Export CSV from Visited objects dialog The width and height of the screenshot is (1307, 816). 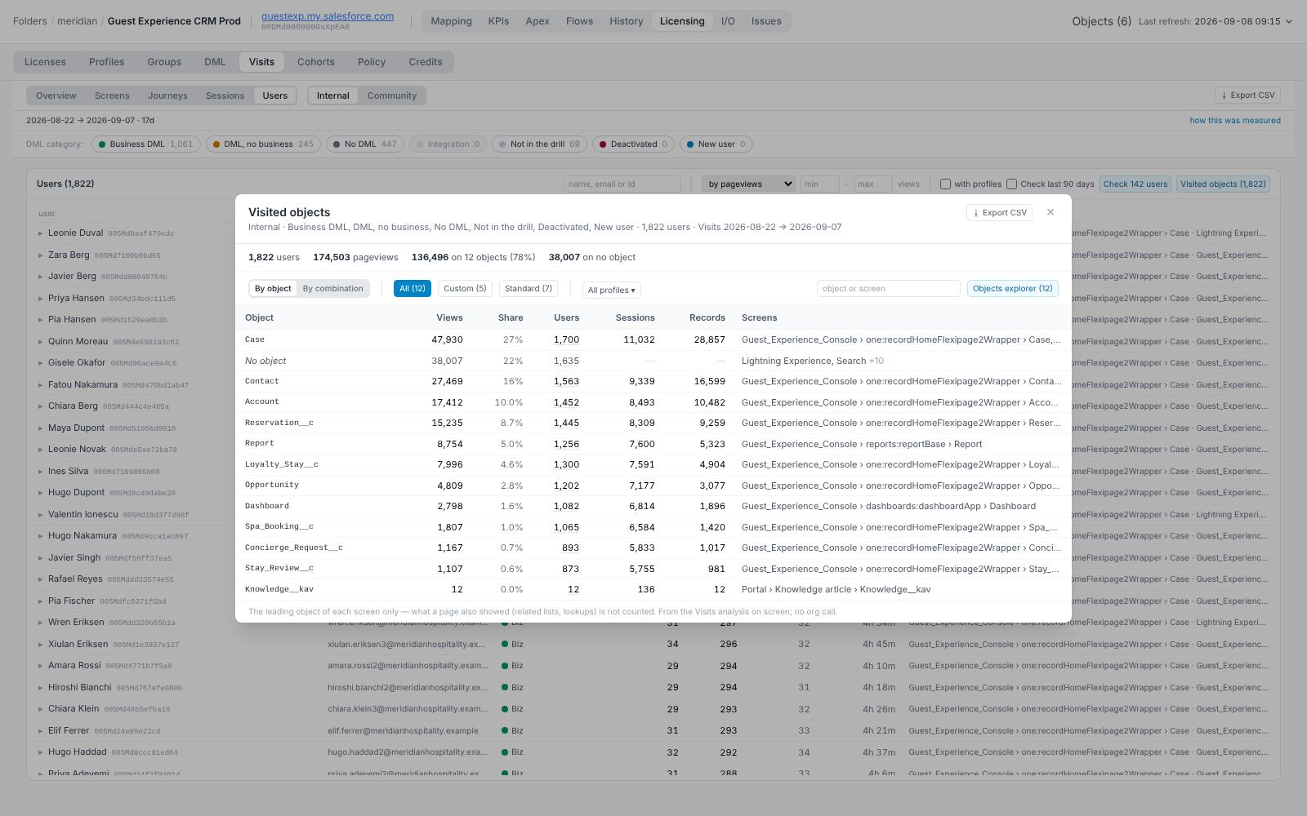(x=999, y=212)
